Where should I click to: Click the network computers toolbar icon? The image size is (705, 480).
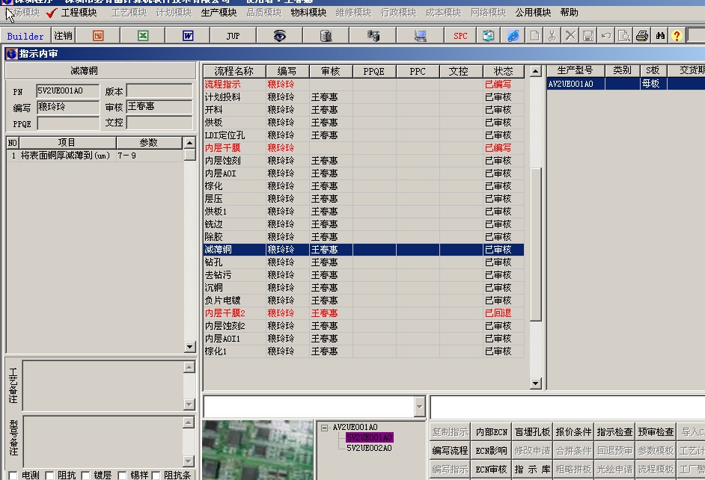tap(373, 35)
